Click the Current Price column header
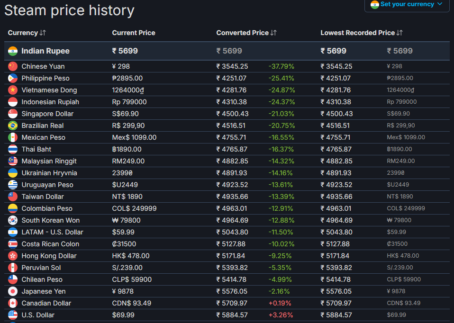Viewport: 454px width, 323px height. pyautogui.click(x=134, y=33)
